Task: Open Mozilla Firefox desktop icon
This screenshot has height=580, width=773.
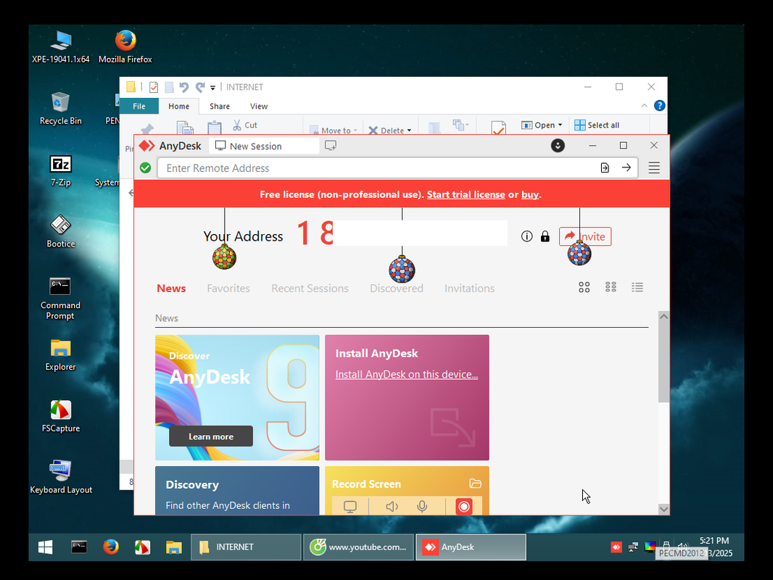Action: click(125, 47)
